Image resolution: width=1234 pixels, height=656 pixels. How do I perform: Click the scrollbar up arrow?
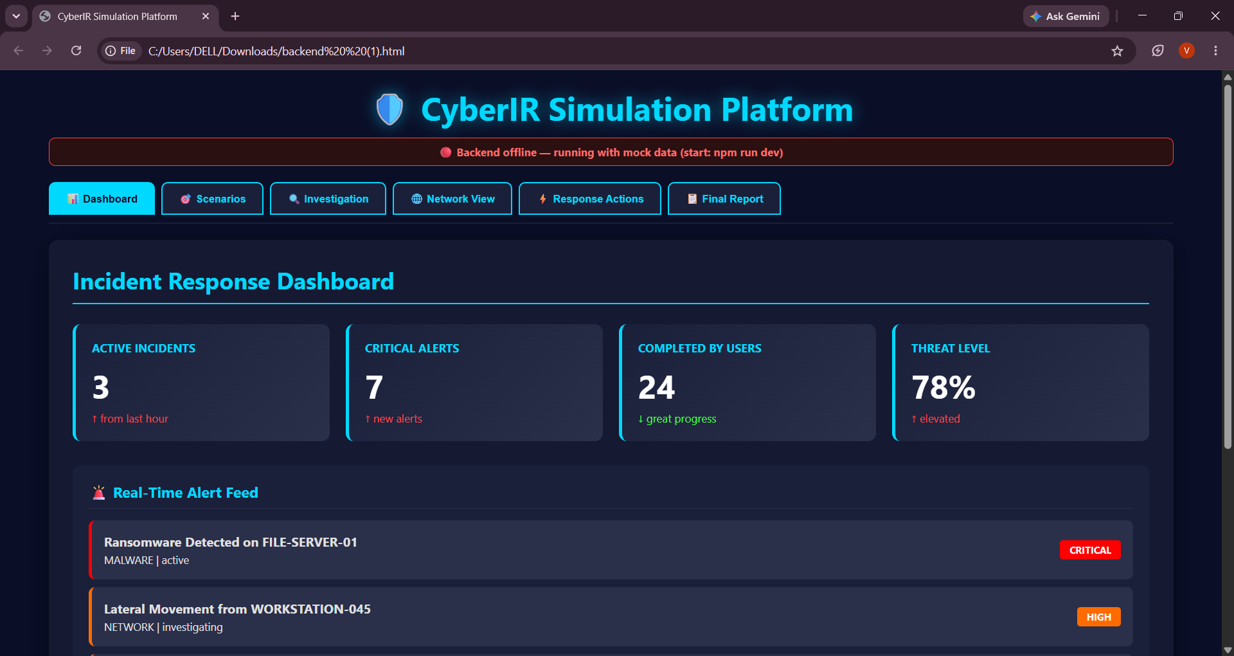point(1228,77)
